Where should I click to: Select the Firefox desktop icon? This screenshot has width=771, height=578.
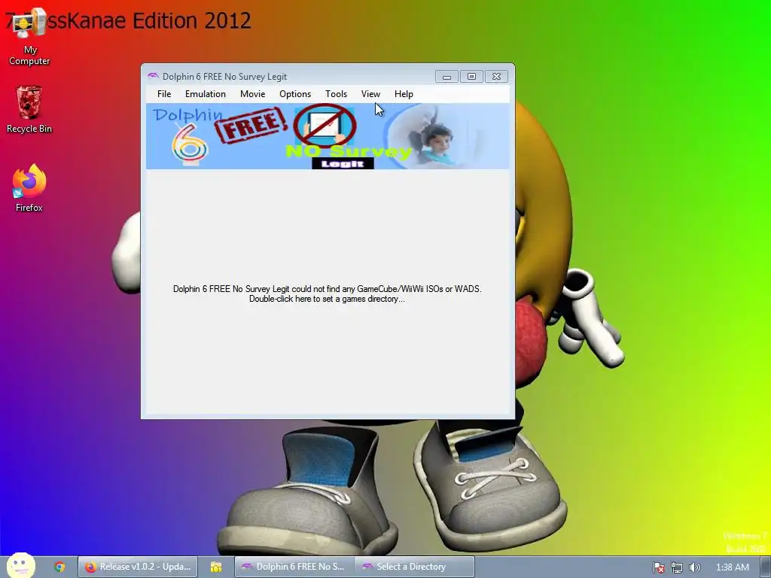coord(29,188)
